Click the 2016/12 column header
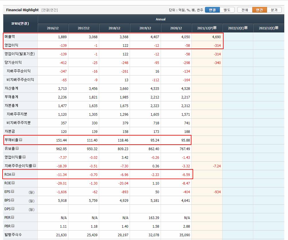 tap(53, 28)
